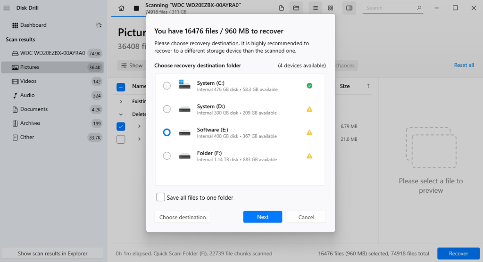Click the Search input field

pos(392,8)
